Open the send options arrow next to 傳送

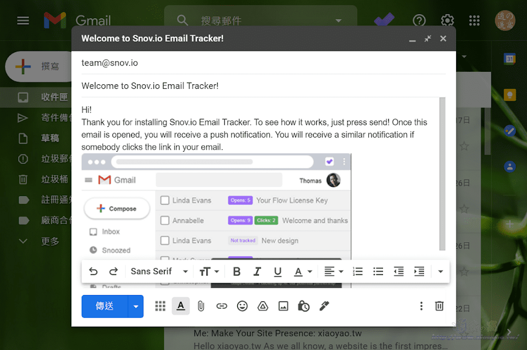pos(136,306)
